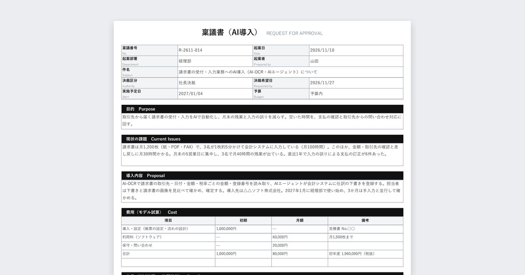
Task: Select the value R-2611-014
Action: pyautogui.click(x=190, y=50)
